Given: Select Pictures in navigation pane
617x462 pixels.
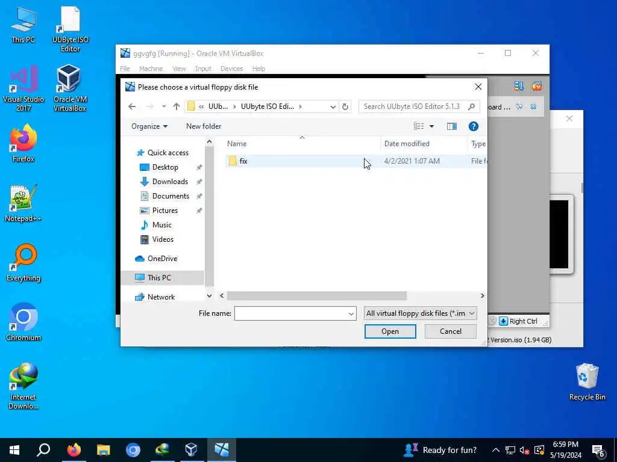Looking at the screenshot, I should click(164, 211).
